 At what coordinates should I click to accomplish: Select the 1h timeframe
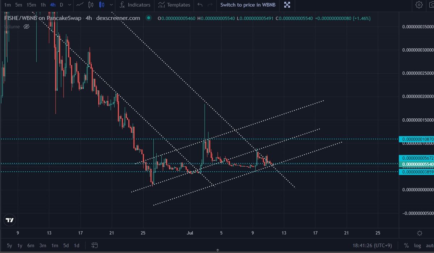[43, 5]
